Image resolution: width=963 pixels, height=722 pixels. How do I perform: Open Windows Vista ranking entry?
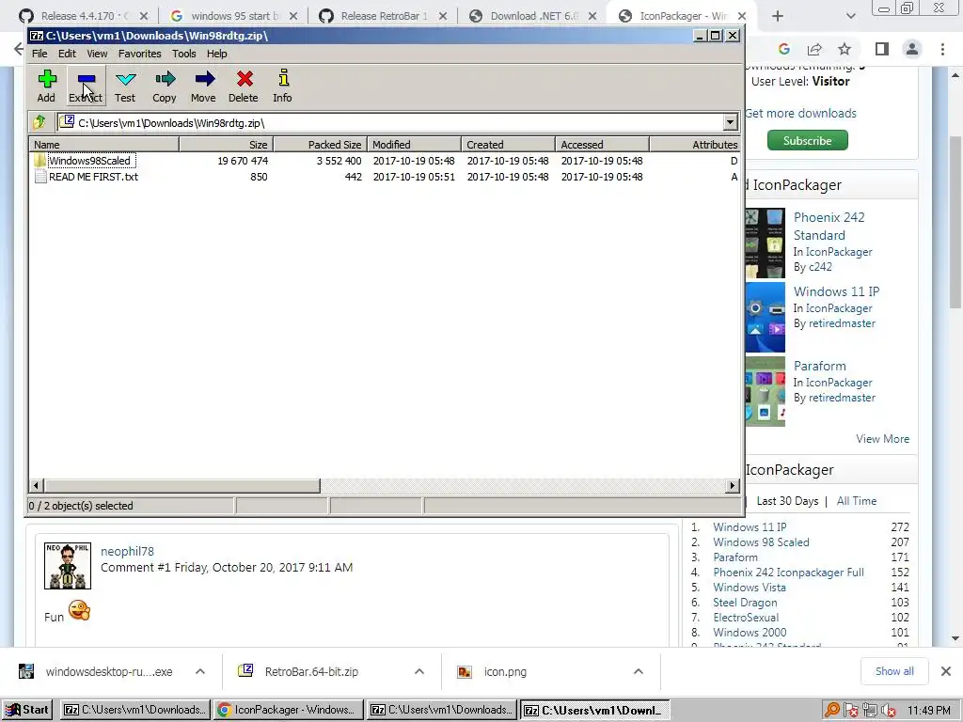pyautogui.click(x=750, y=588)
